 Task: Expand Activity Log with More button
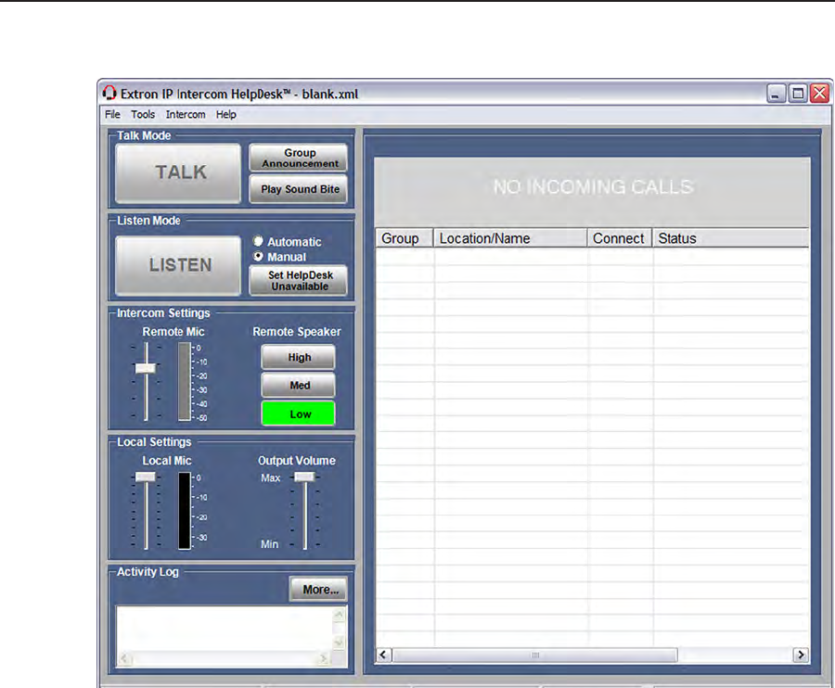pyautogui.click(x=318, y=589)
